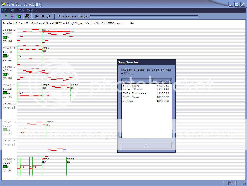The width and height of the screenshot is (247, 186).
Task: Click OK button in Song Selector
Action: click(146, 146)
